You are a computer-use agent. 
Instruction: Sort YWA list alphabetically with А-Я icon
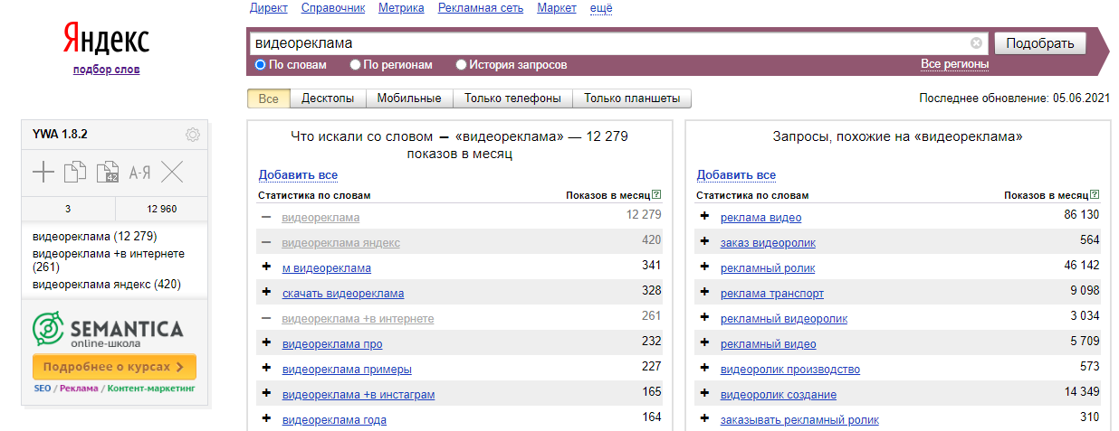pyautogui.click(x=139, y=172)
